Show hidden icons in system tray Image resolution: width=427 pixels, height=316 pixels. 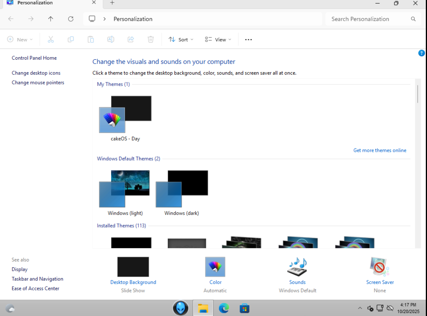click(x=360, y=308)
